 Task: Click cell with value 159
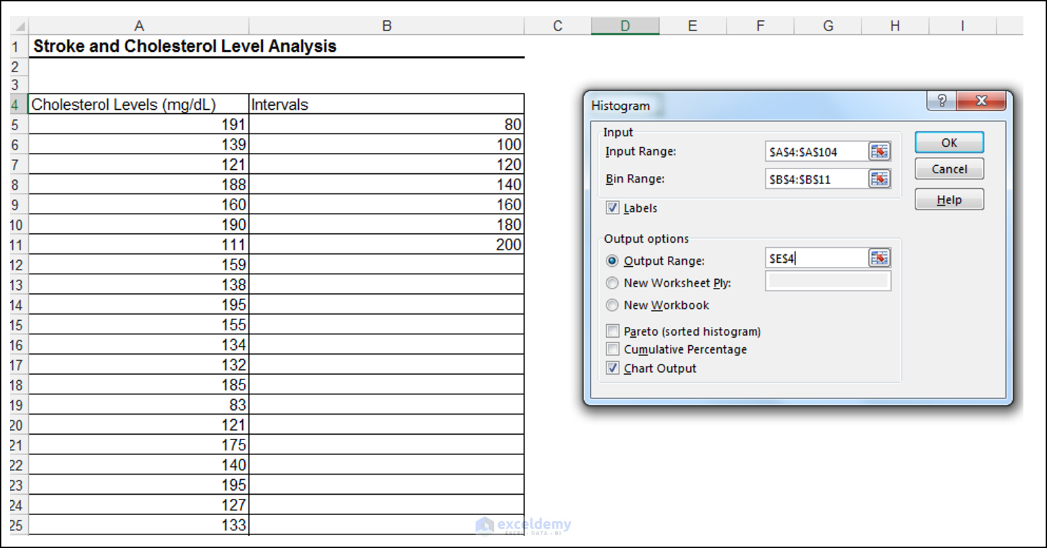tap(139, 265)
